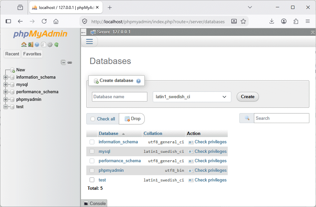This screenshot has width=316, height=207.
Task: Tick the test row checkbox
Action: 92,180
